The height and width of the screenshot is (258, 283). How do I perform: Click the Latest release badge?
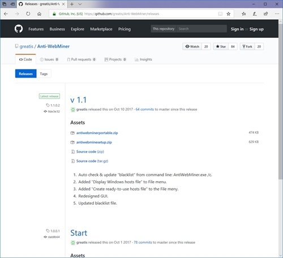point(49,96)
